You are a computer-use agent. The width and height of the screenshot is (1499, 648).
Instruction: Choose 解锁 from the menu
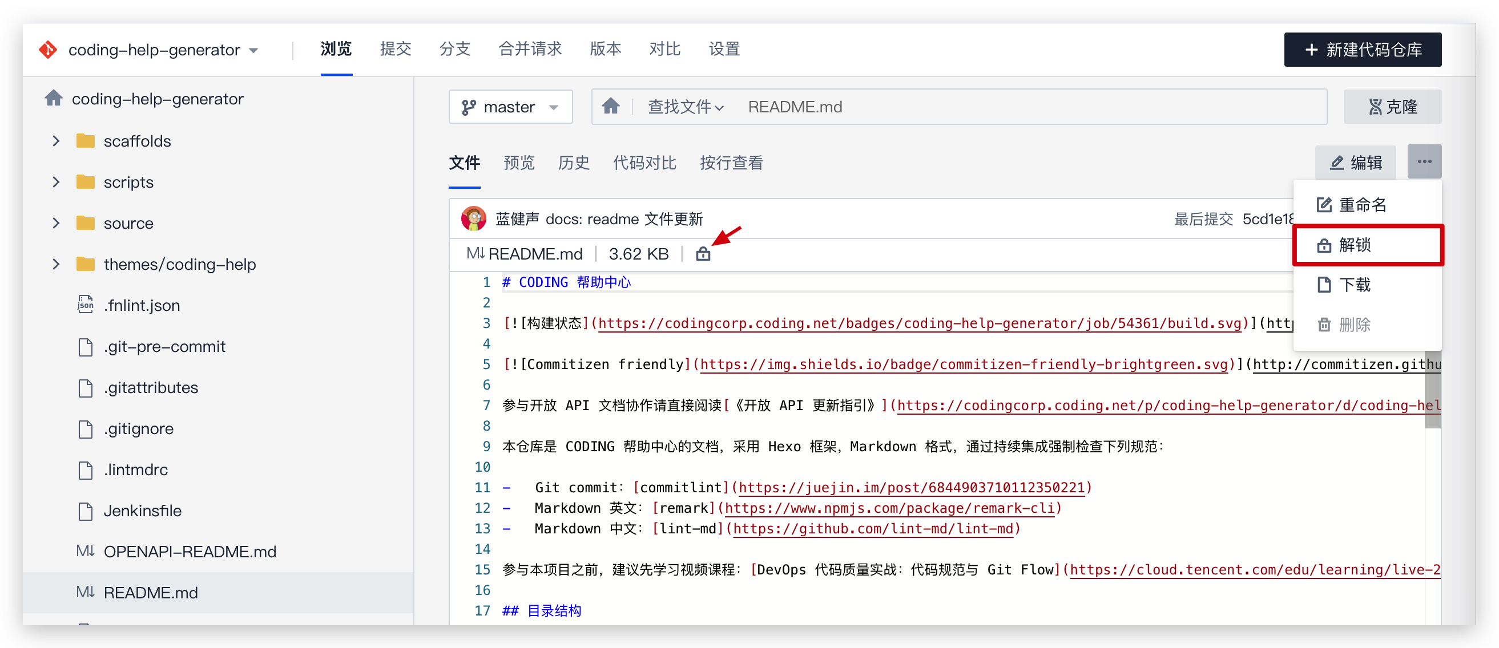pos(1368,245)
